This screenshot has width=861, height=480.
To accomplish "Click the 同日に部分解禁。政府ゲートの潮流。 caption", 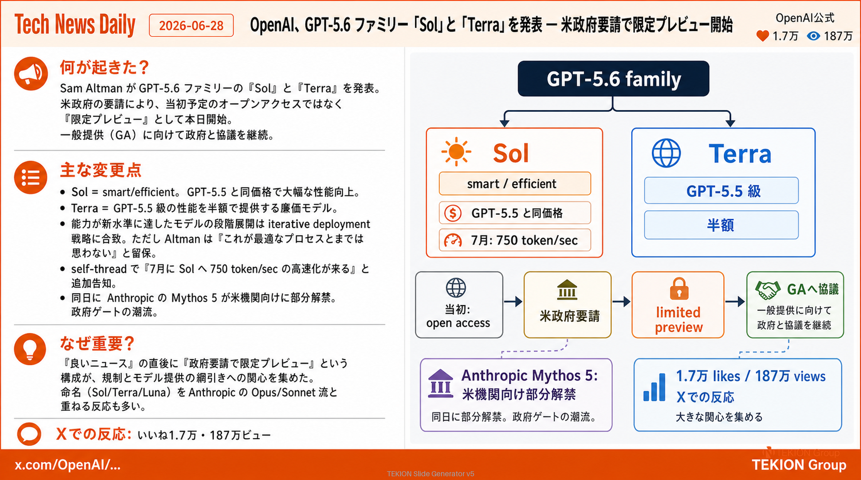I will click(x=514, y=417).
